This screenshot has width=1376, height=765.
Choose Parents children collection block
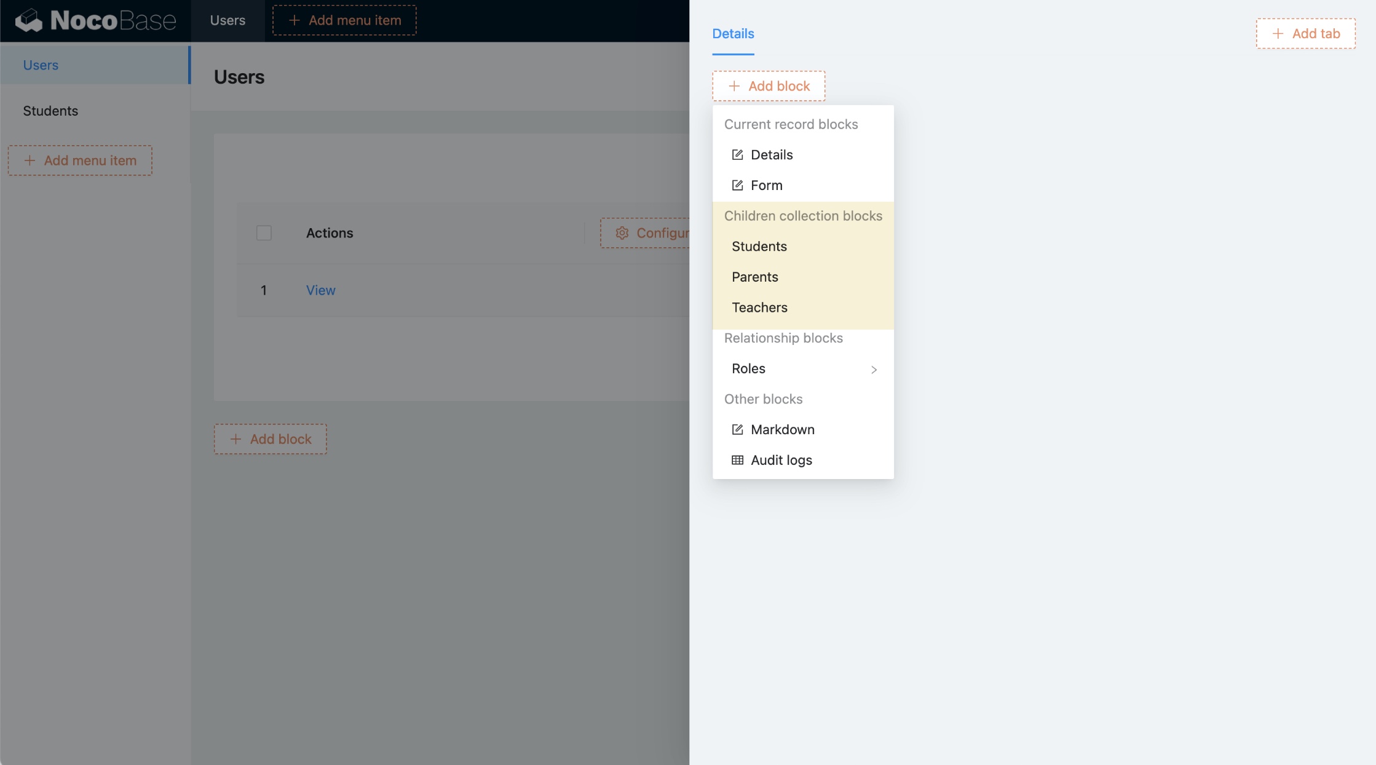point(754,277)
